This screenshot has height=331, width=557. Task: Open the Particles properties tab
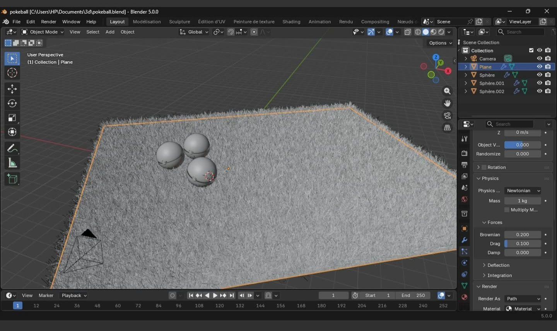464,251
